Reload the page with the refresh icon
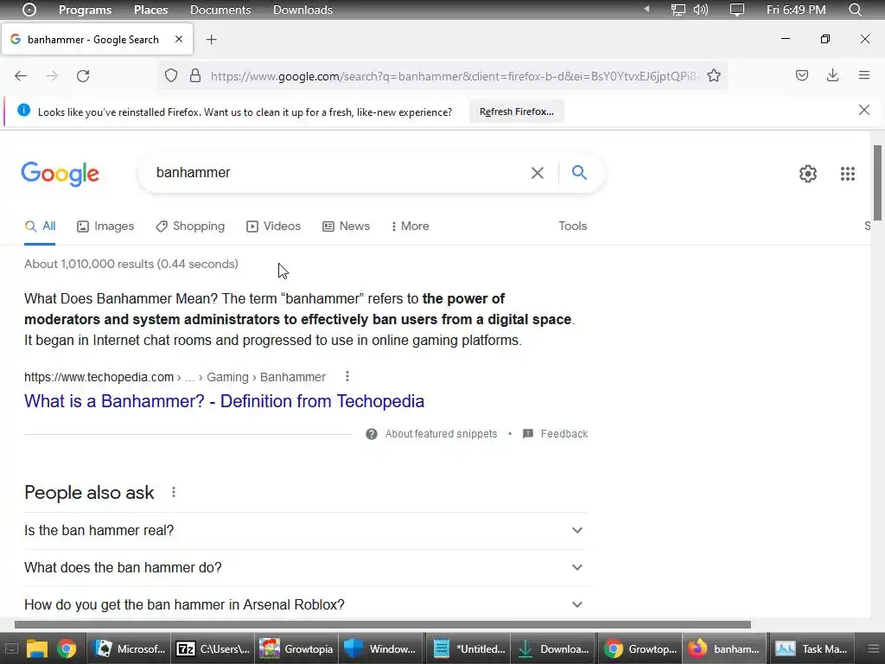Viewport: 885px width, 664px height. [83, 76]
